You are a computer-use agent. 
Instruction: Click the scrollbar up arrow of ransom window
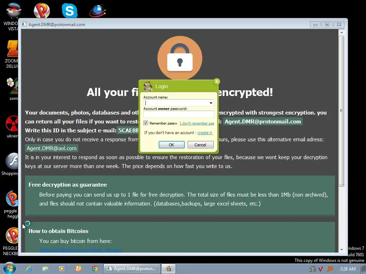point(341,32)
